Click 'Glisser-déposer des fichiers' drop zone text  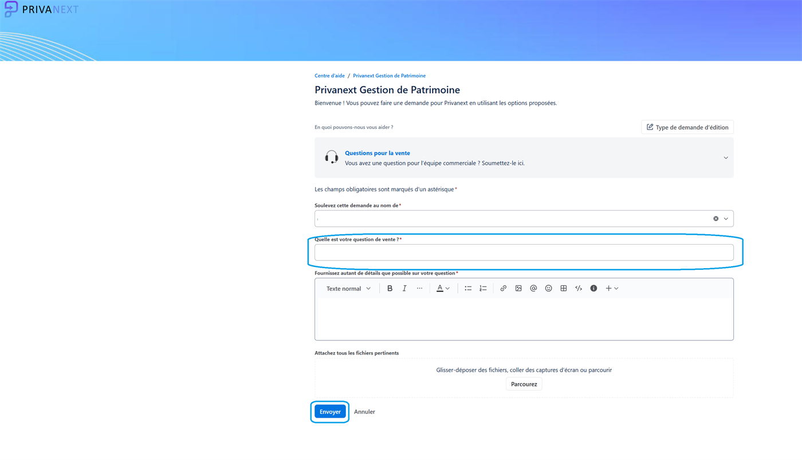[x=524, y=370]
